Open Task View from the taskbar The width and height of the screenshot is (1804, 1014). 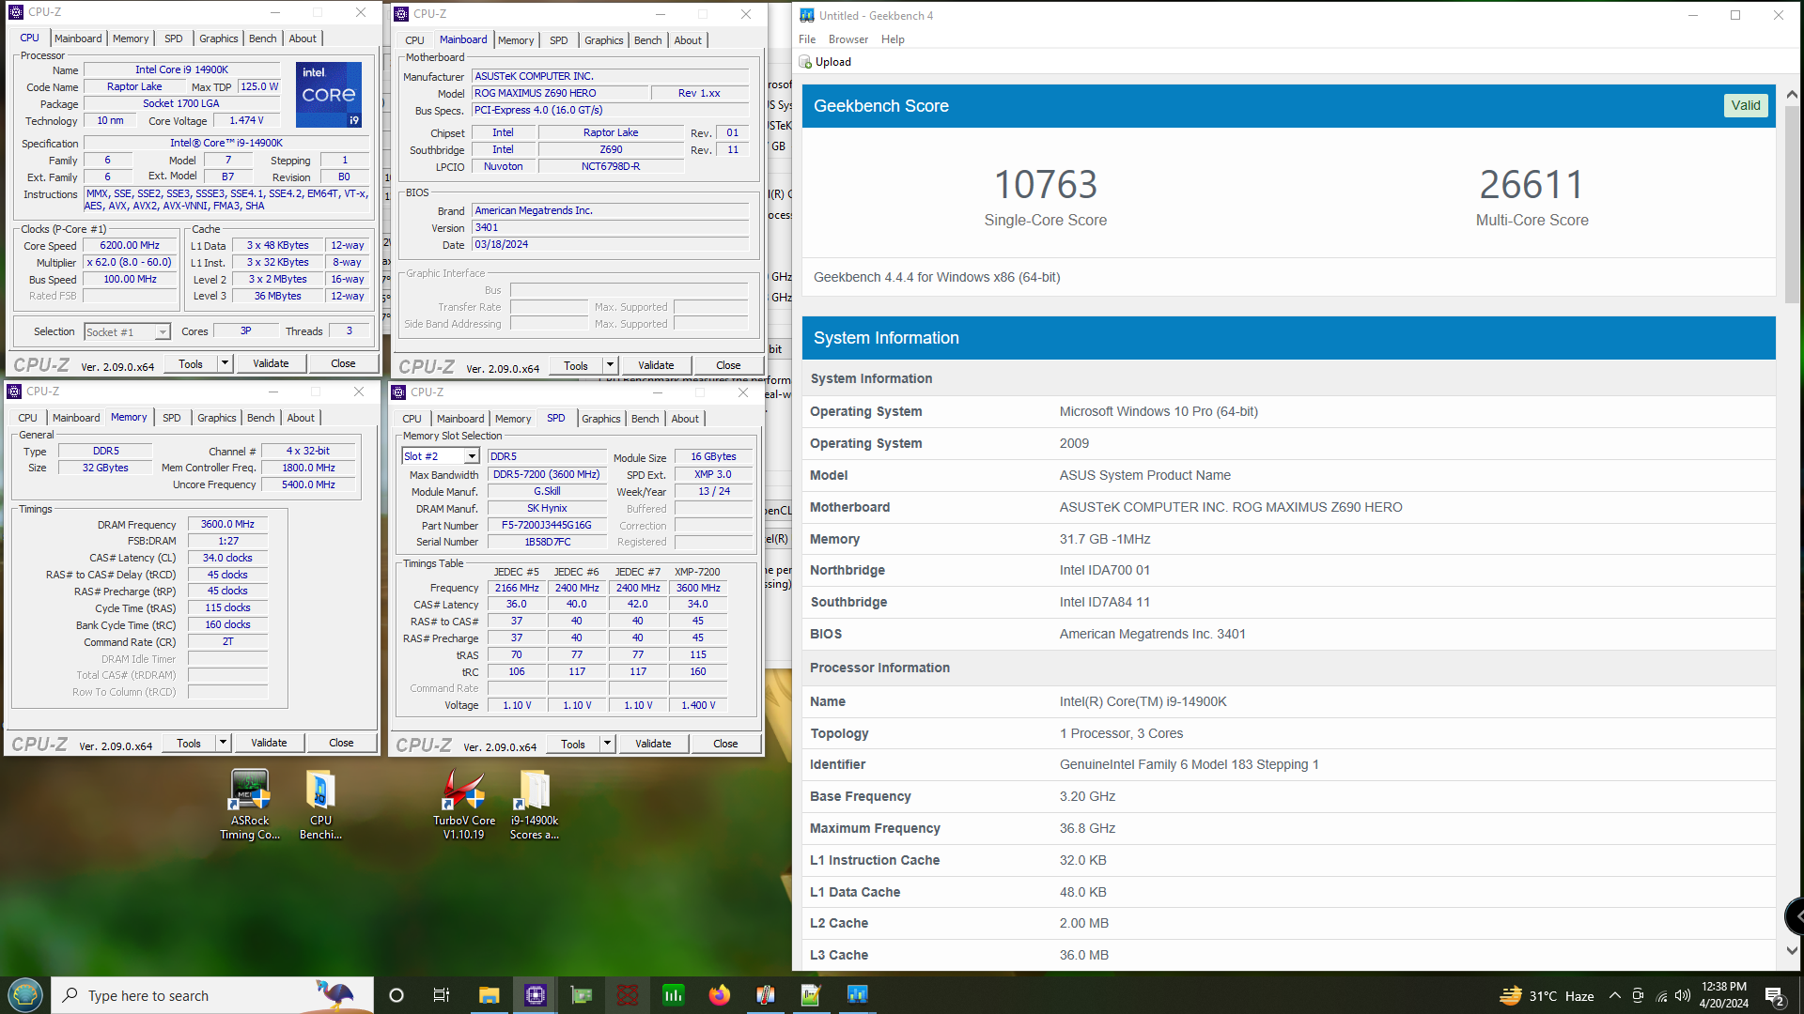point(442,995)
